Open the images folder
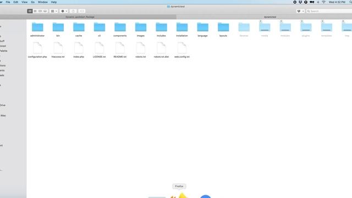Screen dimensions: 352x198 [x=141, y=27]
